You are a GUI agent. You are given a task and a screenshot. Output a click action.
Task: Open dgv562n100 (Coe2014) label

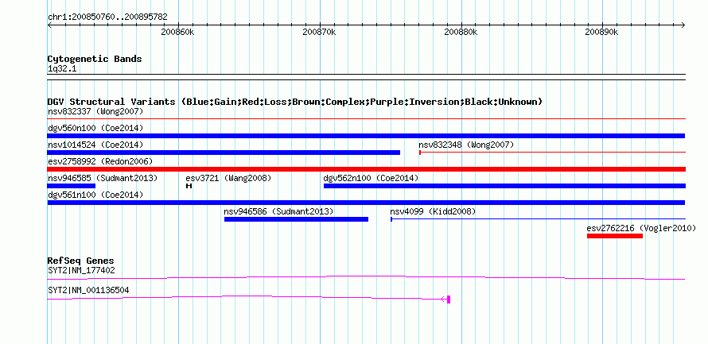372,178
